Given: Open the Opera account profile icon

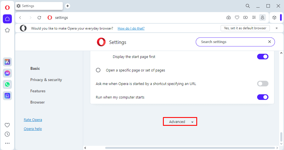Looking at the screenshot, I should [x=263, y=17].
